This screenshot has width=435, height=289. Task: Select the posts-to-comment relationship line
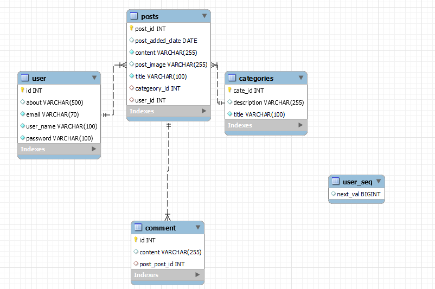(x=168, y=172)
